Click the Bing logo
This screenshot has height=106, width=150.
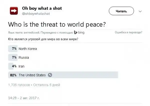tap(79, 32)
